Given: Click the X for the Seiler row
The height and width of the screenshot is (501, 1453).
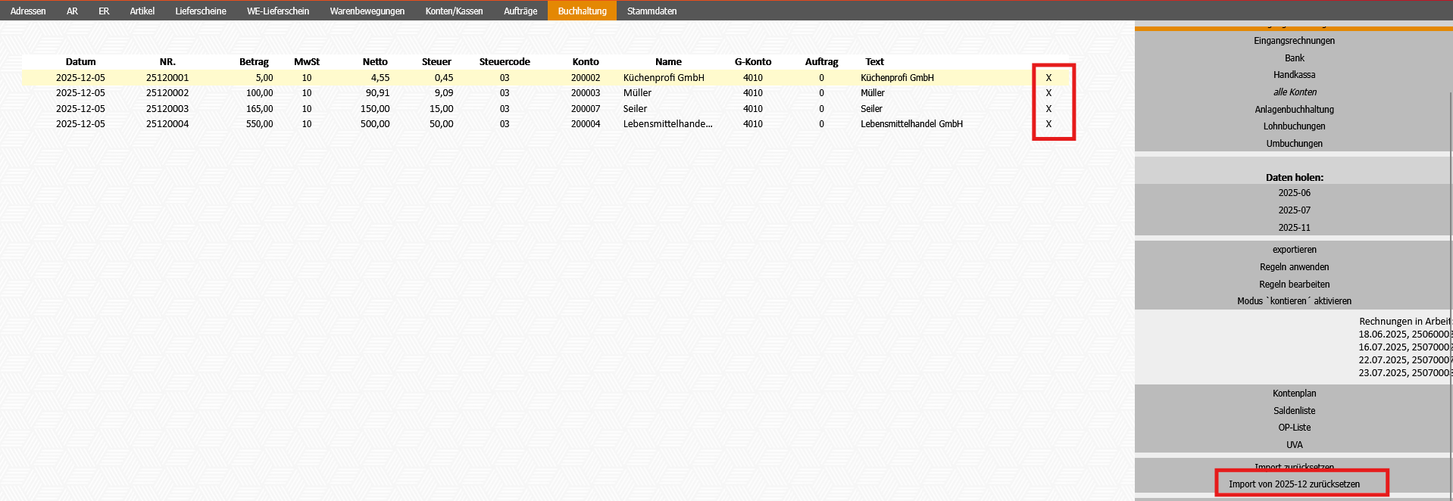Looking at the screenshot, I should 1048,109.
